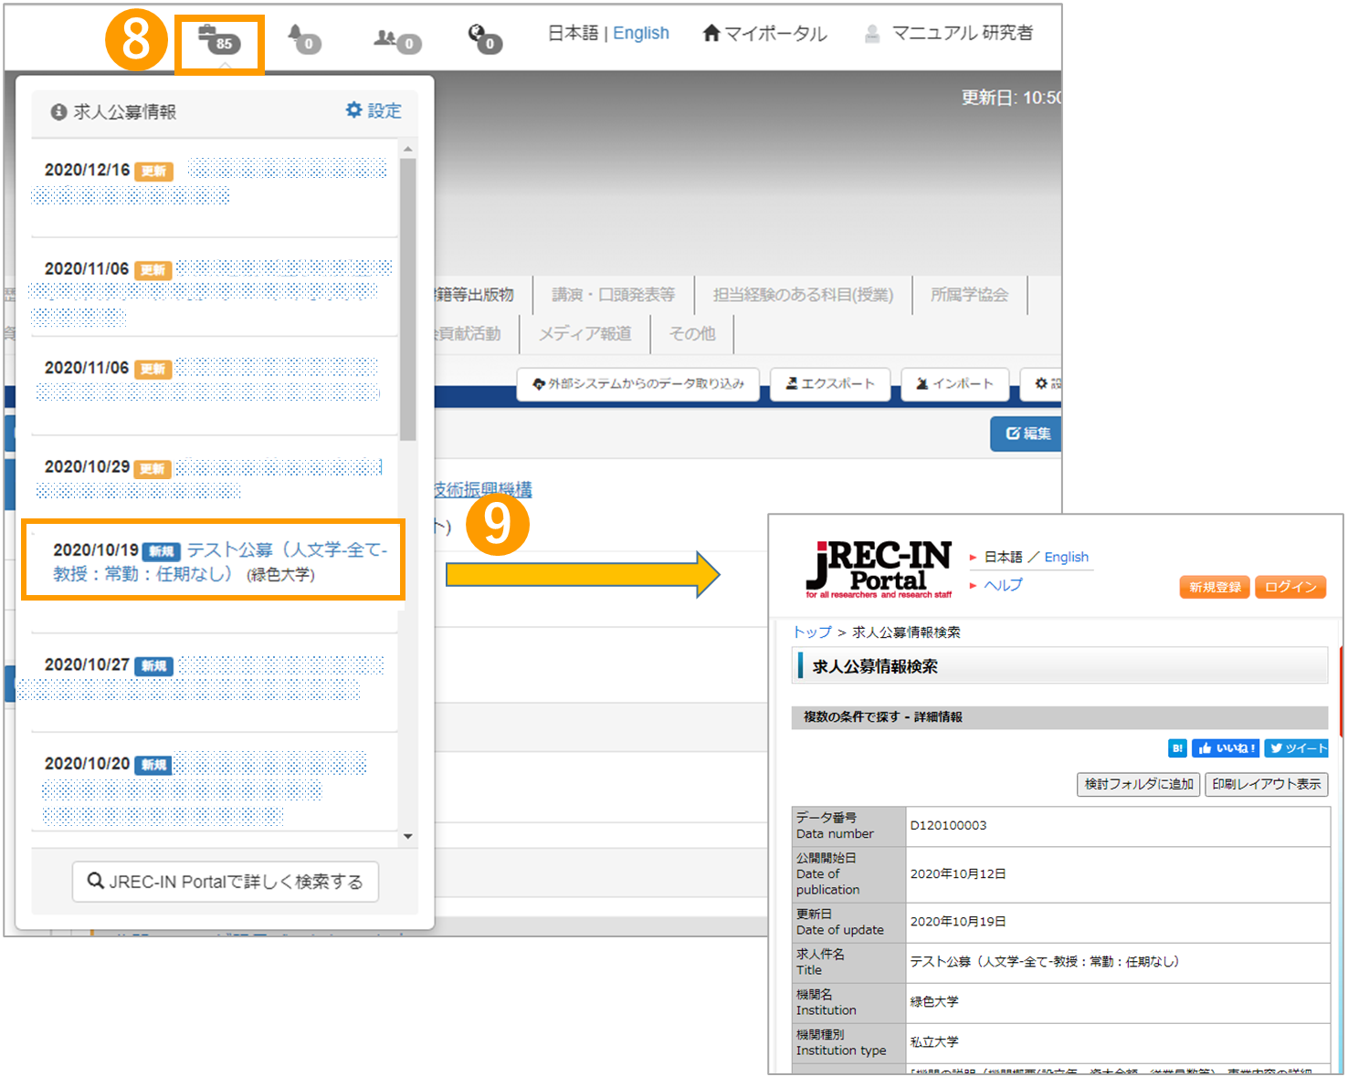Screen dimensions: 1348x1087
Task: Click the マイポータル home icon
Action: [x=711, y=34]
